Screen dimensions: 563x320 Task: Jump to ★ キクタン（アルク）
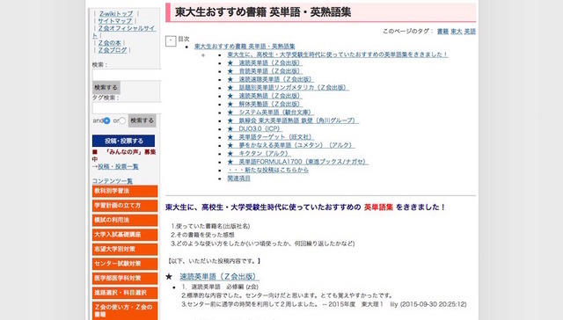[259, 154]
